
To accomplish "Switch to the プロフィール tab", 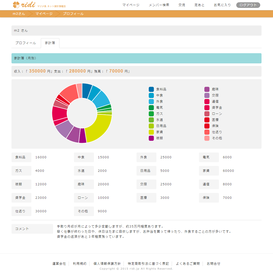I will tap(26, 43).
